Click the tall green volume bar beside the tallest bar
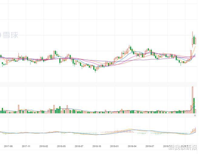 click(x=194, y=106)
